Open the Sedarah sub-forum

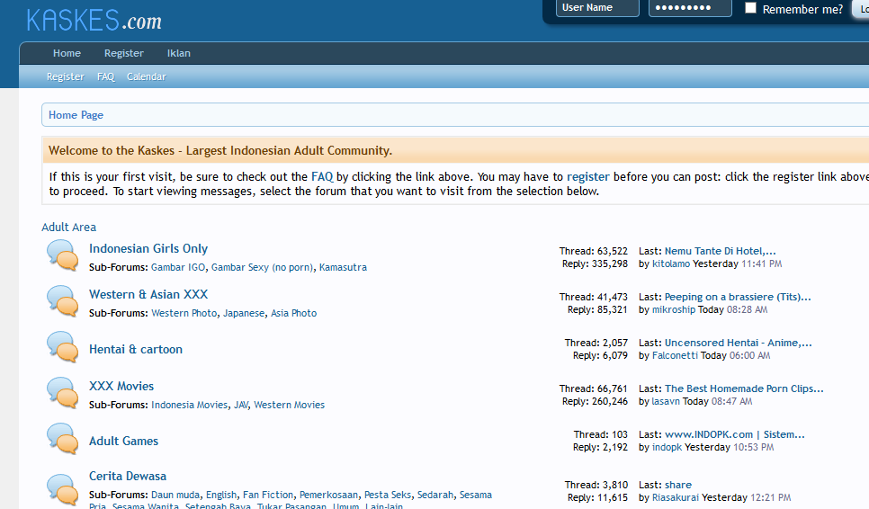[435, 495]
